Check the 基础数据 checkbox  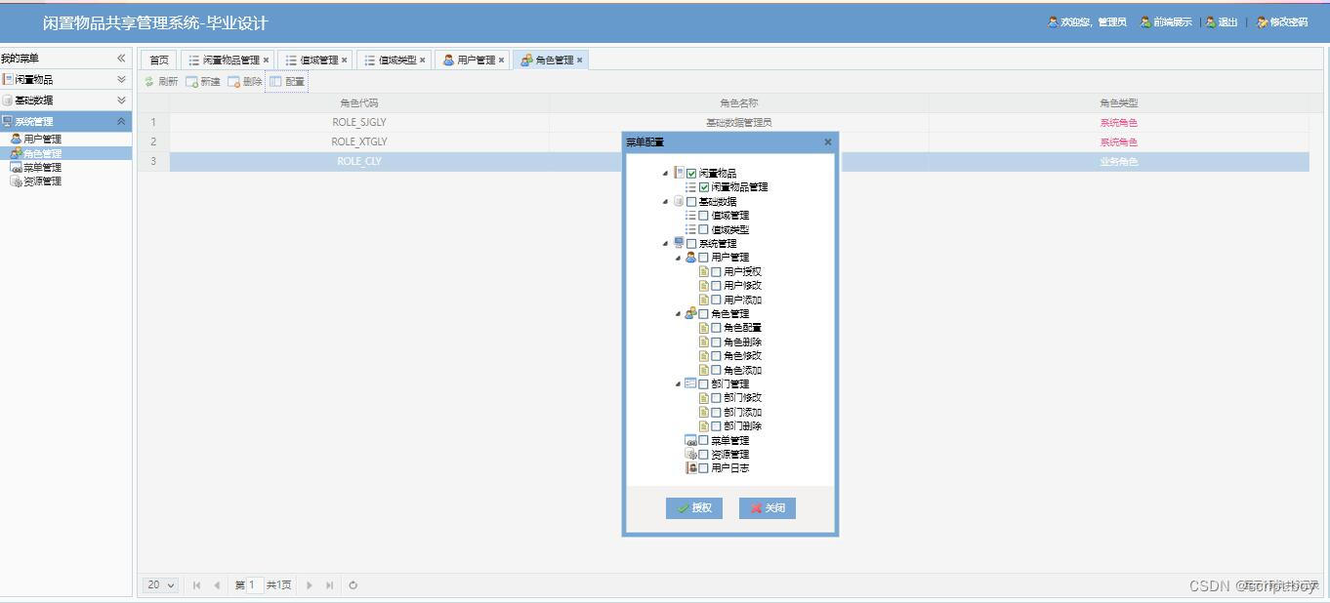pyautogui.click(x=691, y=201)
